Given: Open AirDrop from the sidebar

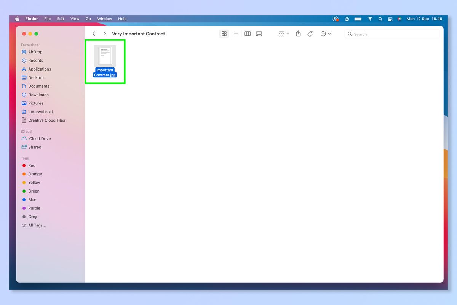Looking at the screenshot, I should (34, 52).
